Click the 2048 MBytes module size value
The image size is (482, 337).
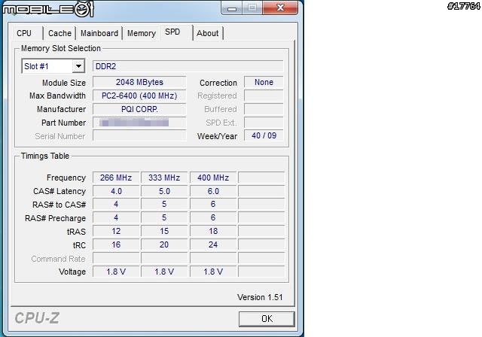[x=139, y=82]
